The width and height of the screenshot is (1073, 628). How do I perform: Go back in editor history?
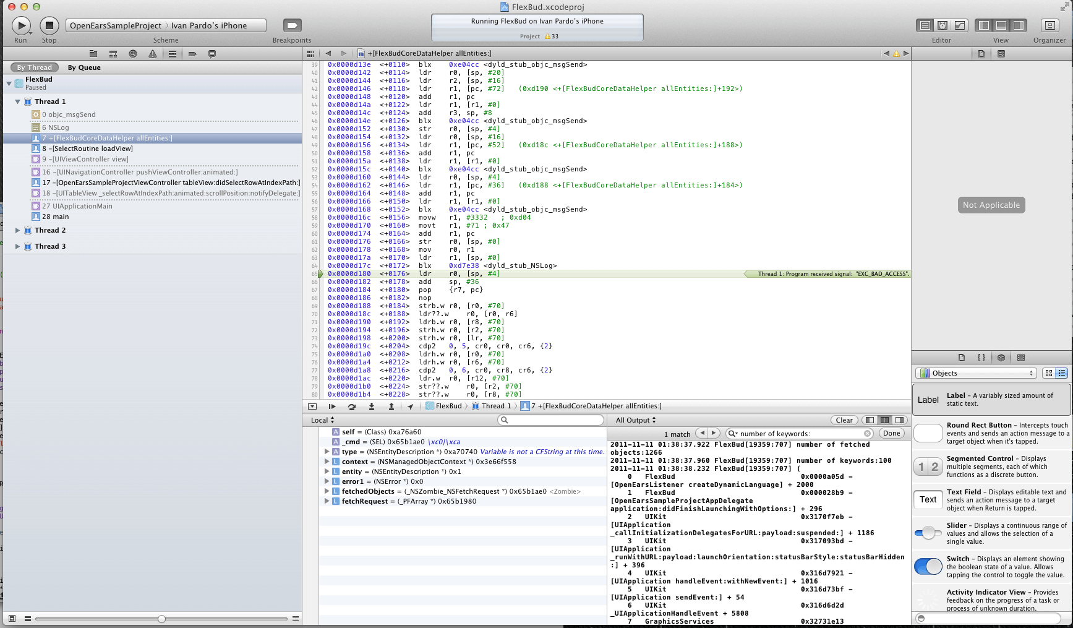click(x=328, y=53)
